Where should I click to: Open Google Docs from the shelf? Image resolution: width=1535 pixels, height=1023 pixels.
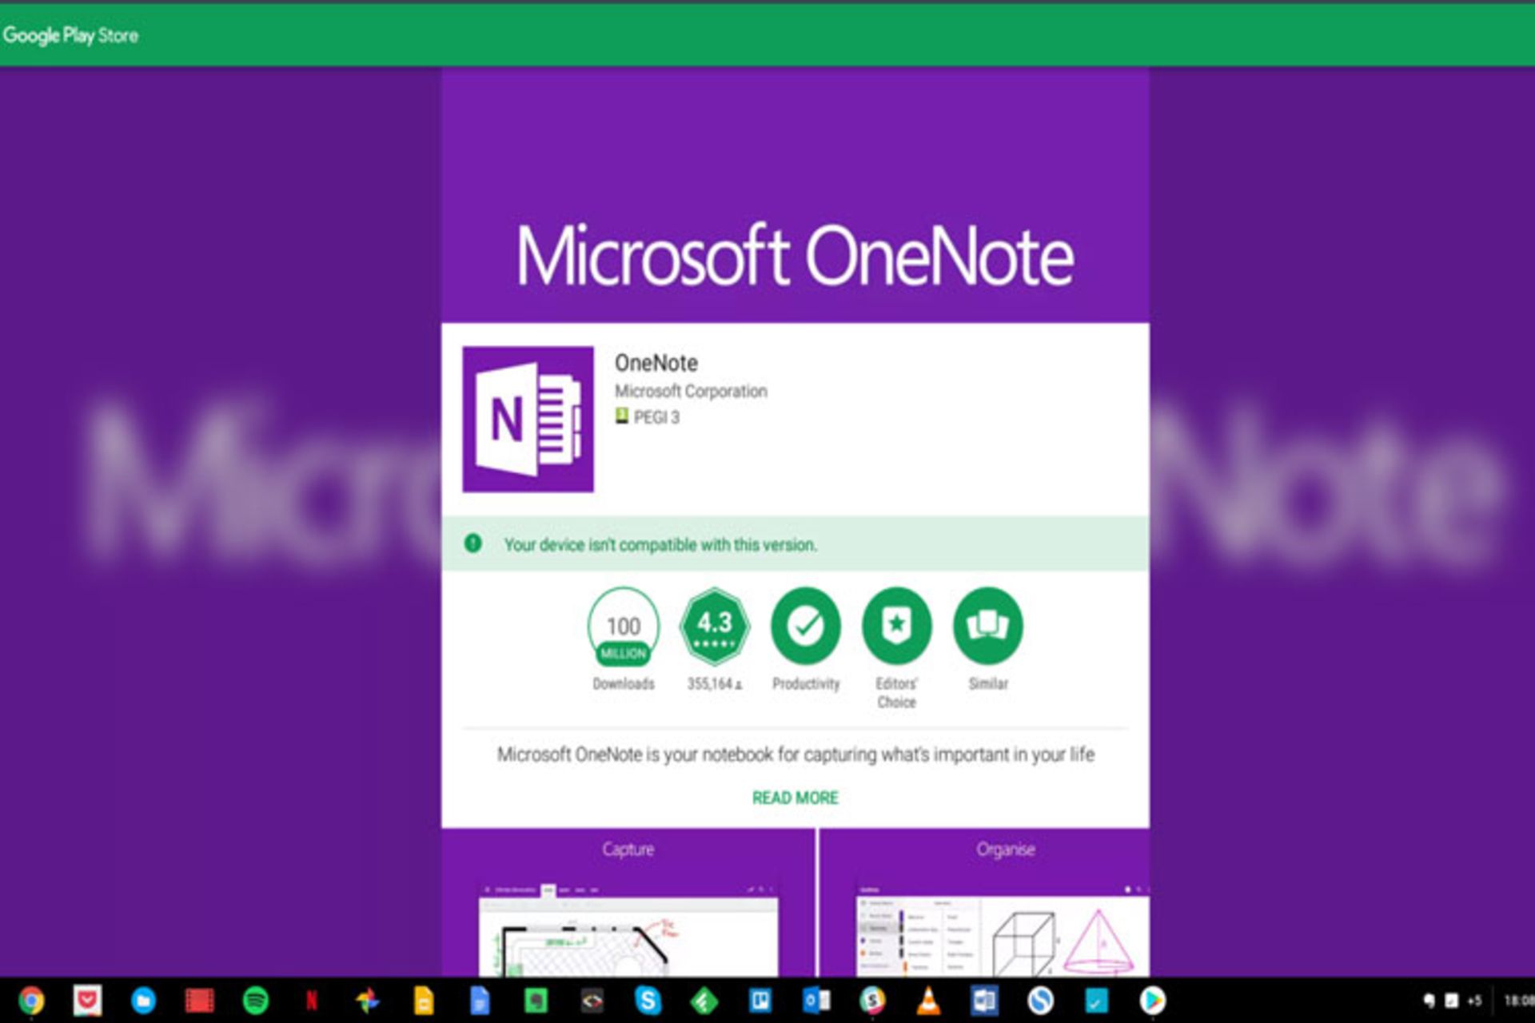(480, 1001)
